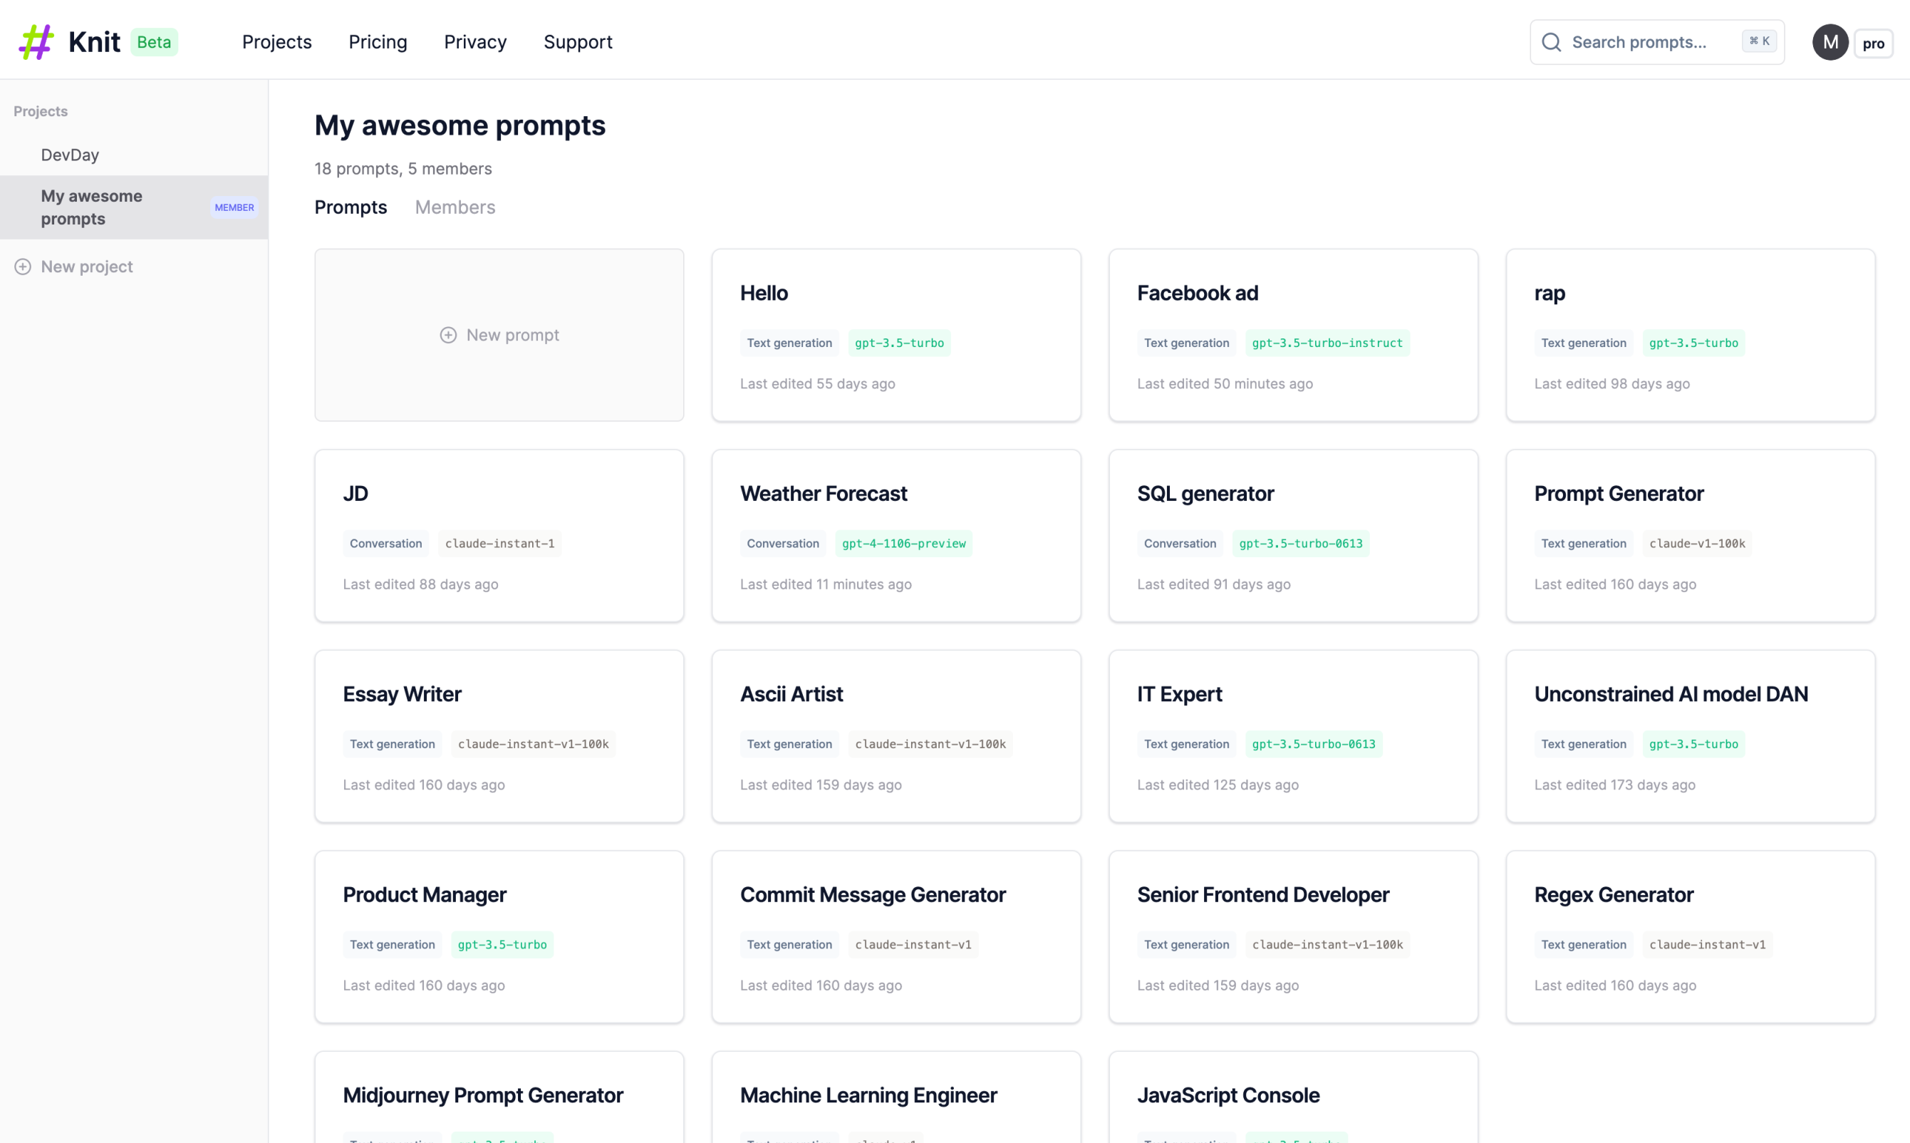The image size is (1910, 1143).
Task: Open the Privacy page
Action: click(475, 42)
